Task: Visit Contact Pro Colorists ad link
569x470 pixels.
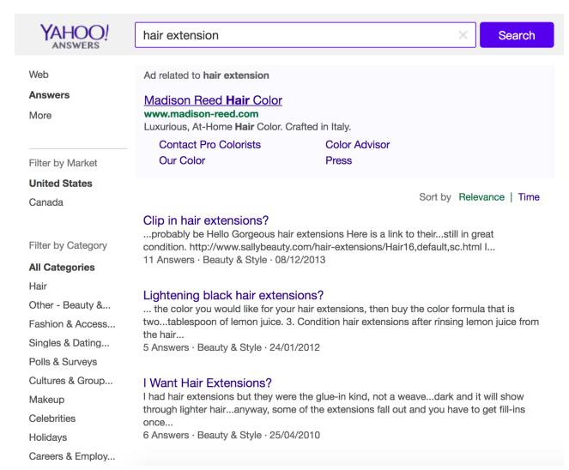Action: point(209,145)
